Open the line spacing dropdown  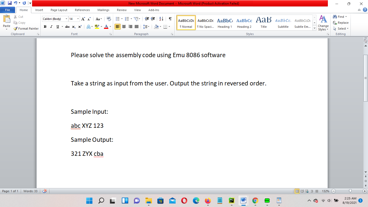coord(148,27)
